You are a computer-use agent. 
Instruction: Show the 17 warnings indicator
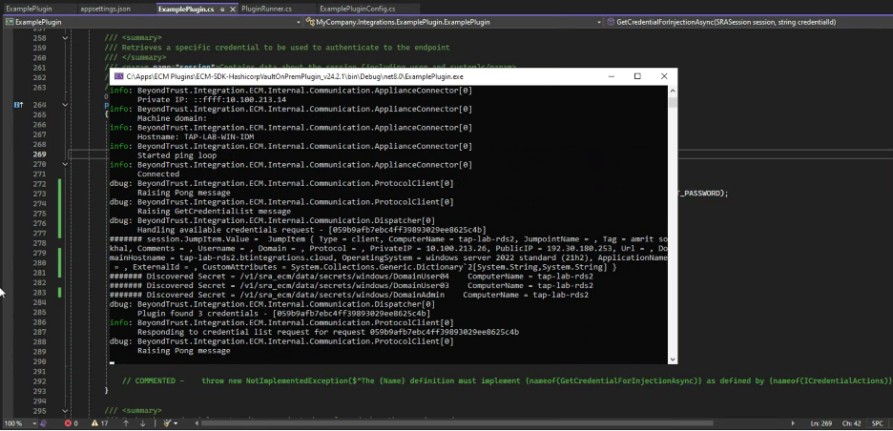[99, 423]
